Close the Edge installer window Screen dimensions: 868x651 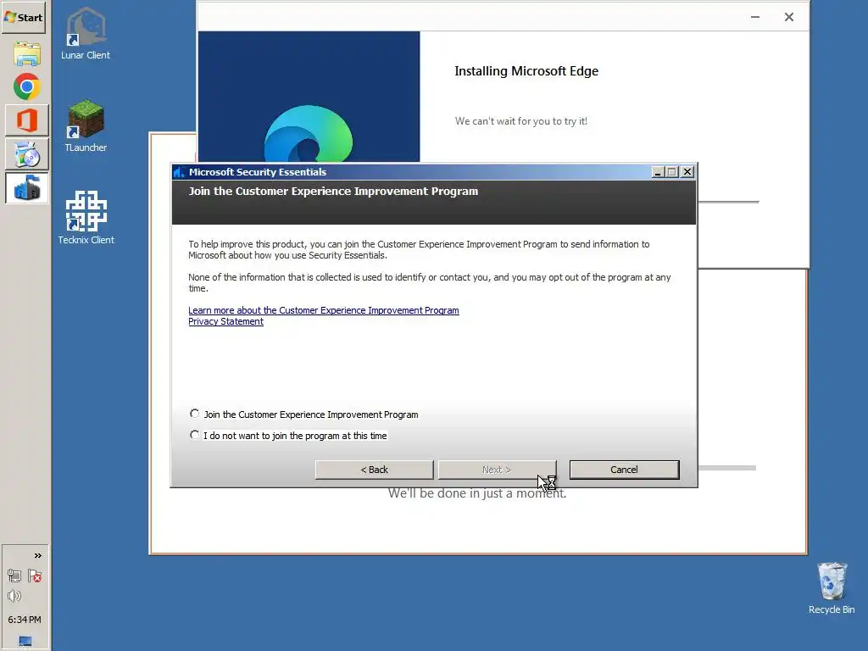click(x=789, y=17)
